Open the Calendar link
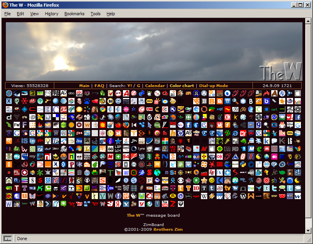The image size is (313, 244). (x=155, y=85)
